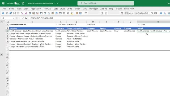Select column D header

pyautogui.click(x=93, y=22)
